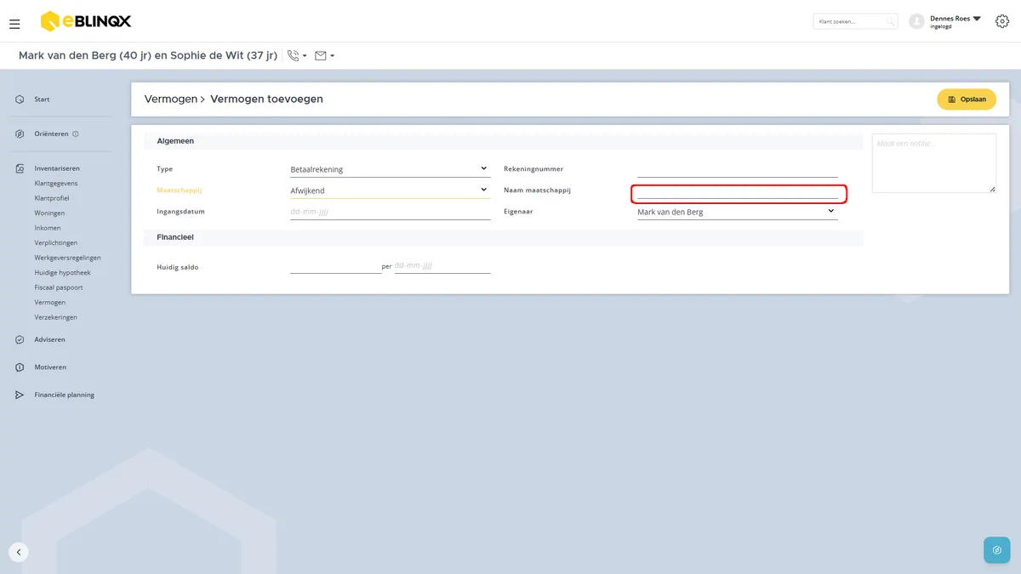Image resolution: width=1021 pixels, height=574 pixels.
Task: Open Huidige hypotheek
Action: [63, 273]
